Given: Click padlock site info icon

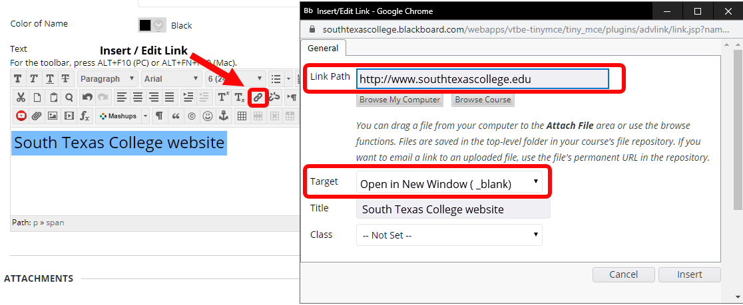Looking at the screenshot, I should point(312,29).
